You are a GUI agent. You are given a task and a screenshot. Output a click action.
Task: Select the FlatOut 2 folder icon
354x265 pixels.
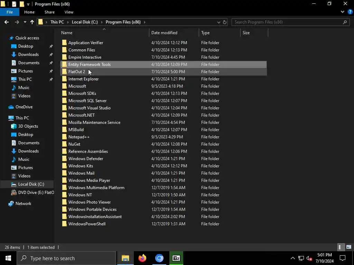pos(64,72)
